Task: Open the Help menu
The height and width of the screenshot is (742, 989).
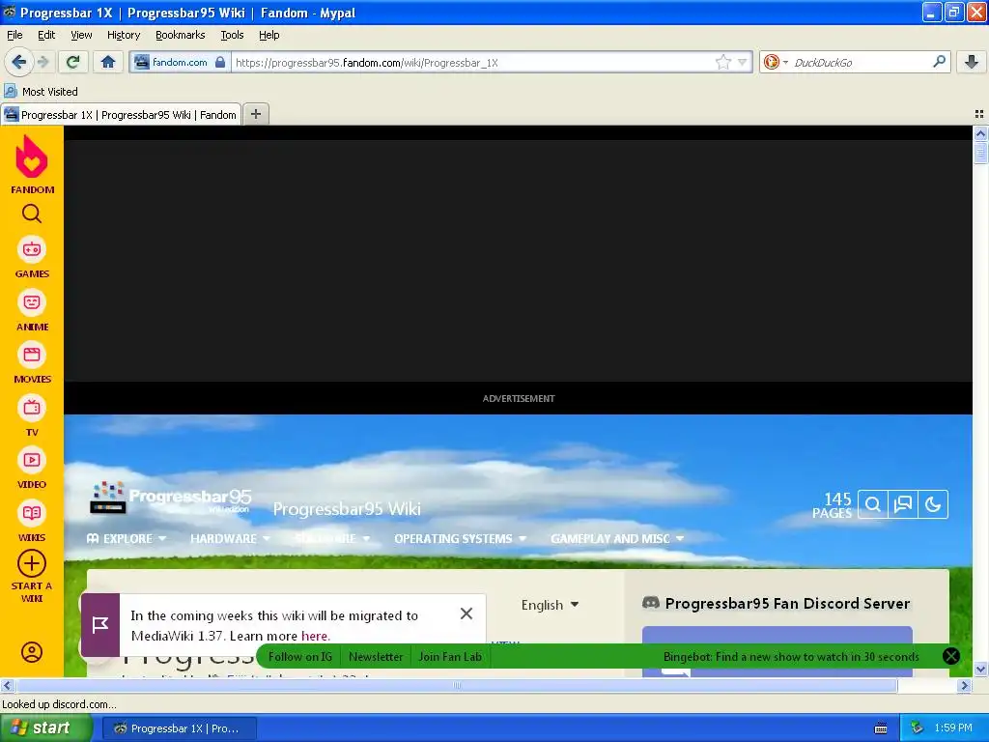Action: pyautogui.click(x=269, y=35)
